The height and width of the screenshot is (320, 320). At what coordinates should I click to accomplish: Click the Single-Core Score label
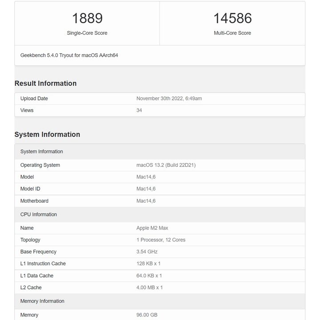point(87,33)
